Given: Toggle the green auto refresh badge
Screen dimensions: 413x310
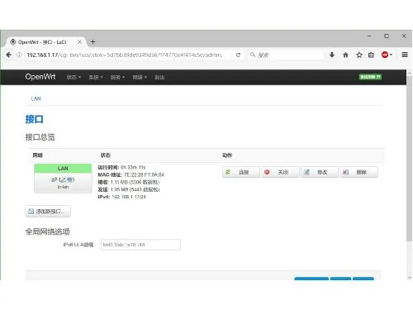Looking at the screenshot, I should (x=370, y=77).
